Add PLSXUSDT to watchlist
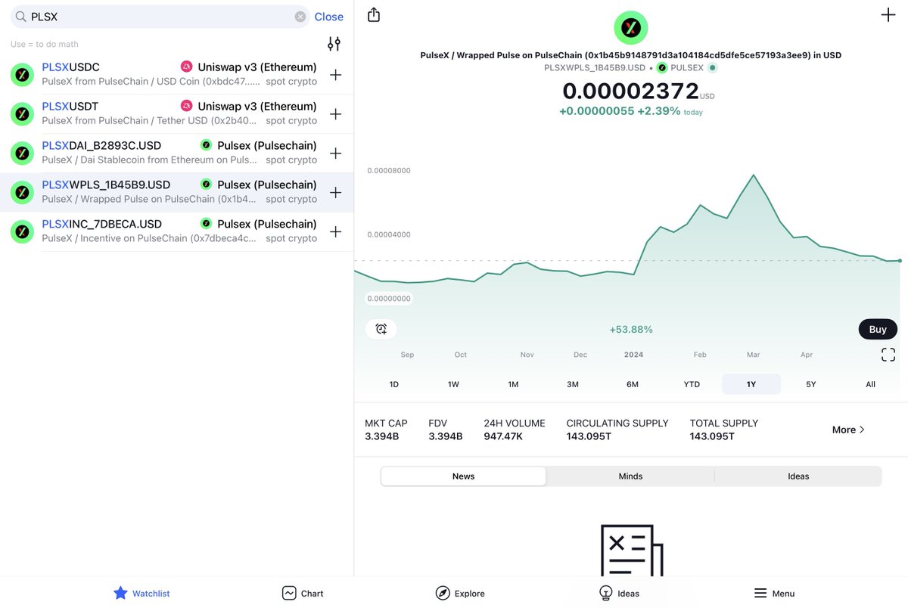 pyautogui.click(x=335, y=114)
